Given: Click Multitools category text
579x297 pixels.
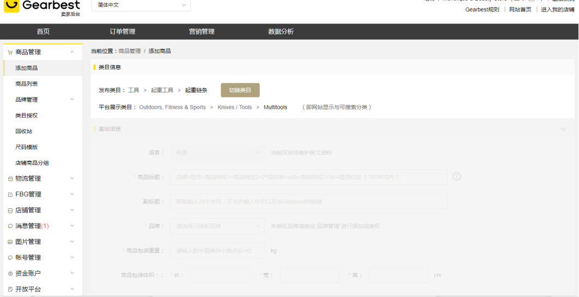Looking at the screenshot, I should click(276, 107).
